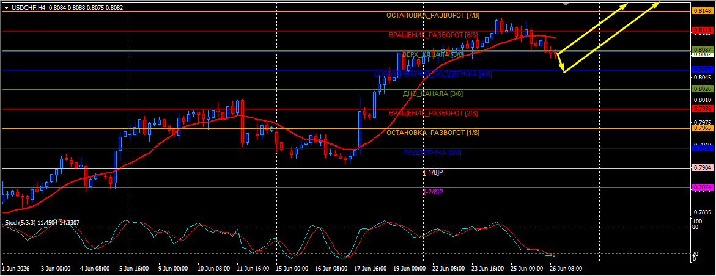
Task: Click the orange 0.7965 price tag
Action: click(703, 128)
